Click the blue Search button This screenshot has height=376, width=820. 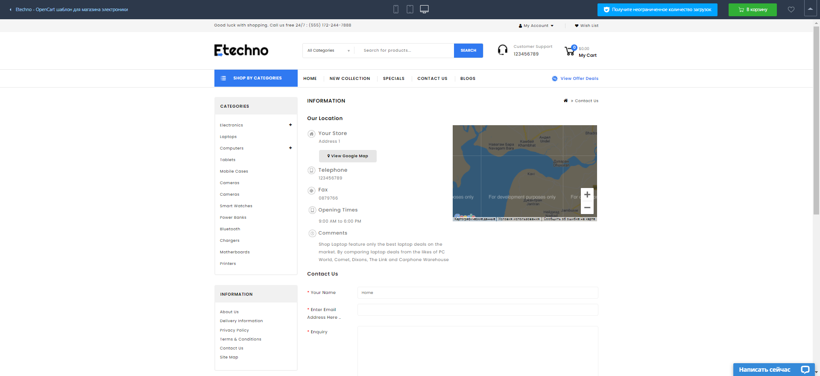pyautogui.click(x=468, y=50)
